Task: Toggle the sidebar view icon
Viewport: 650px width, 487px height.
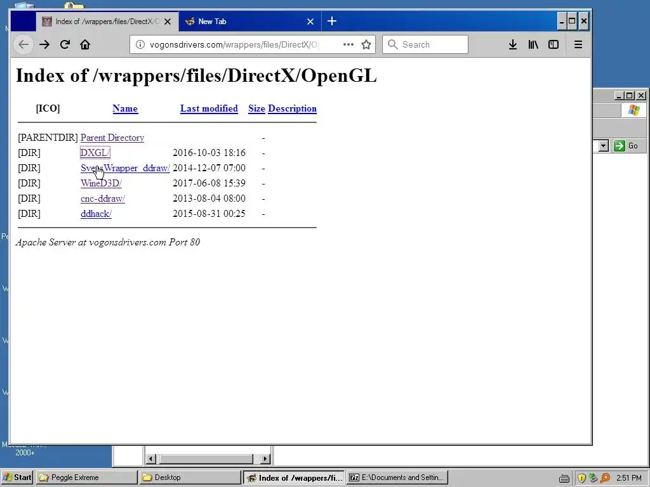Action: point(554,44)
